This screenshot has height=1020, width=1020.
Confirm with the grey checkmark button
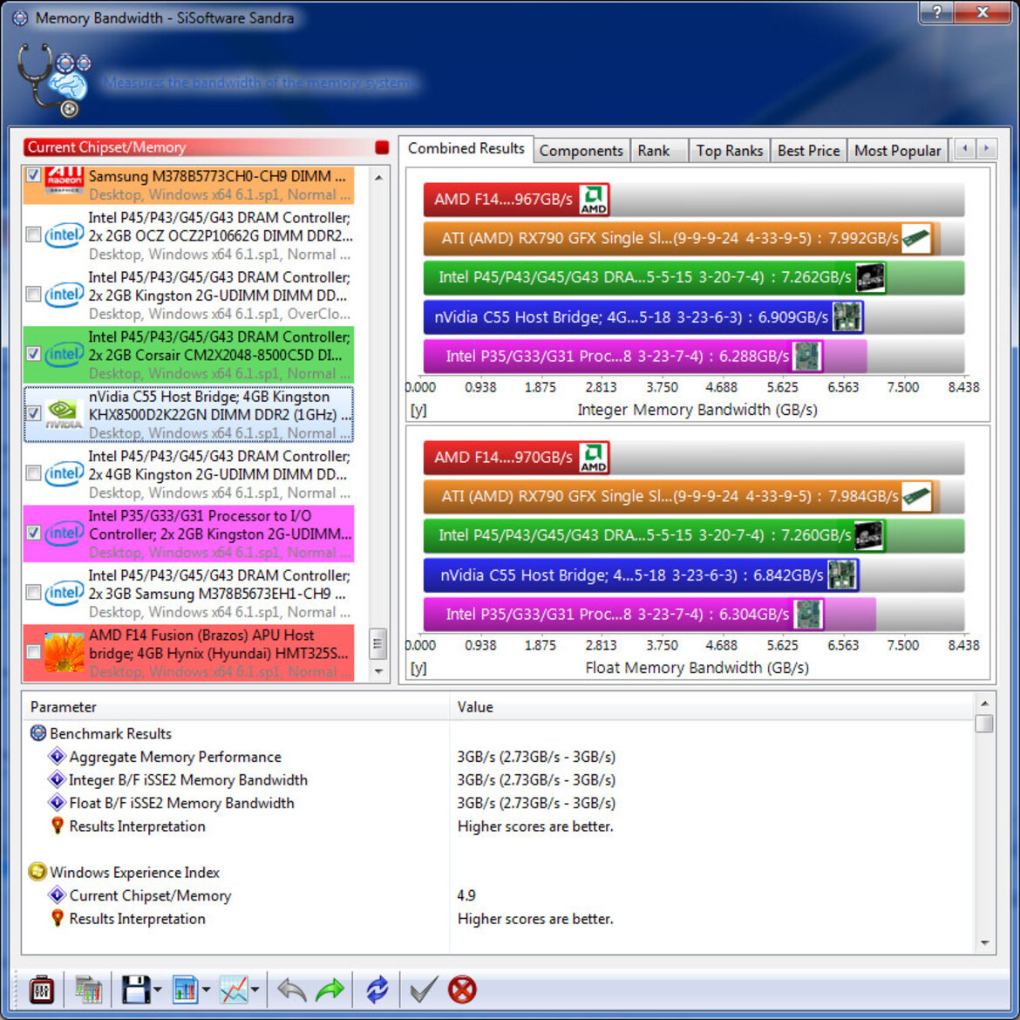pyautogui.click(x=424, y=989)
